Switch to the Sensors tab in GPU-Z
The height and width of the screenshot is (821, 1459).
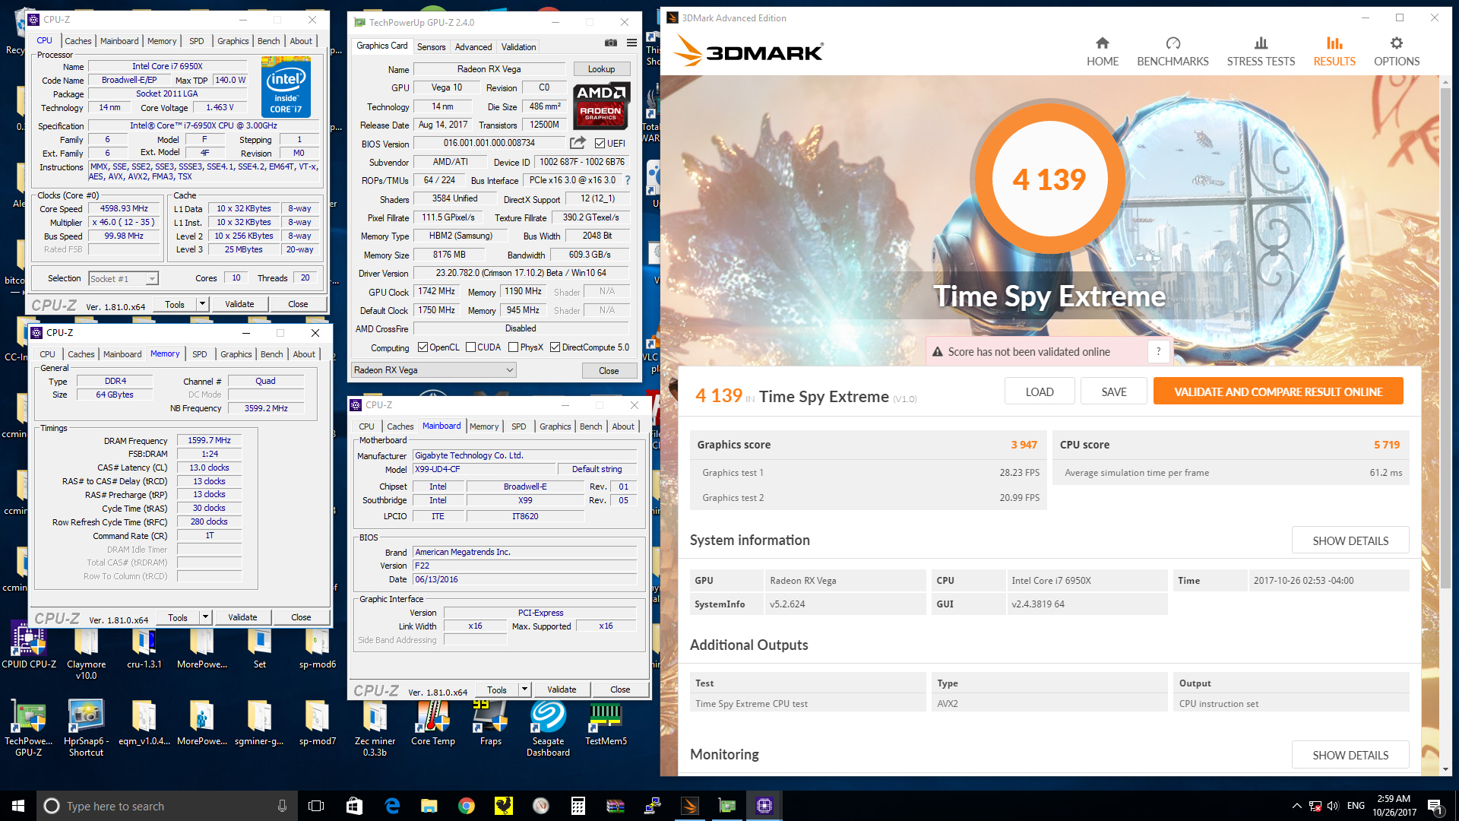coord(431,47)
